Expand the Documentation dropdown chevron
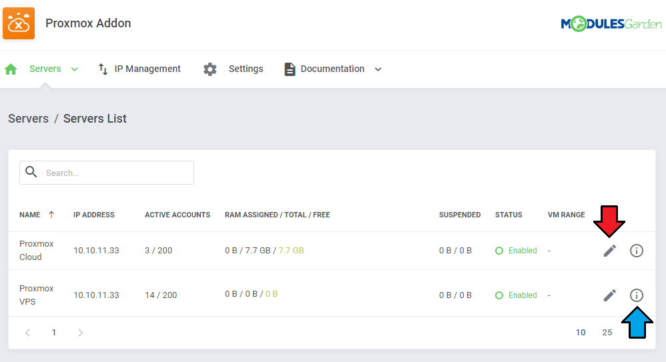 [x=378, y=69]
